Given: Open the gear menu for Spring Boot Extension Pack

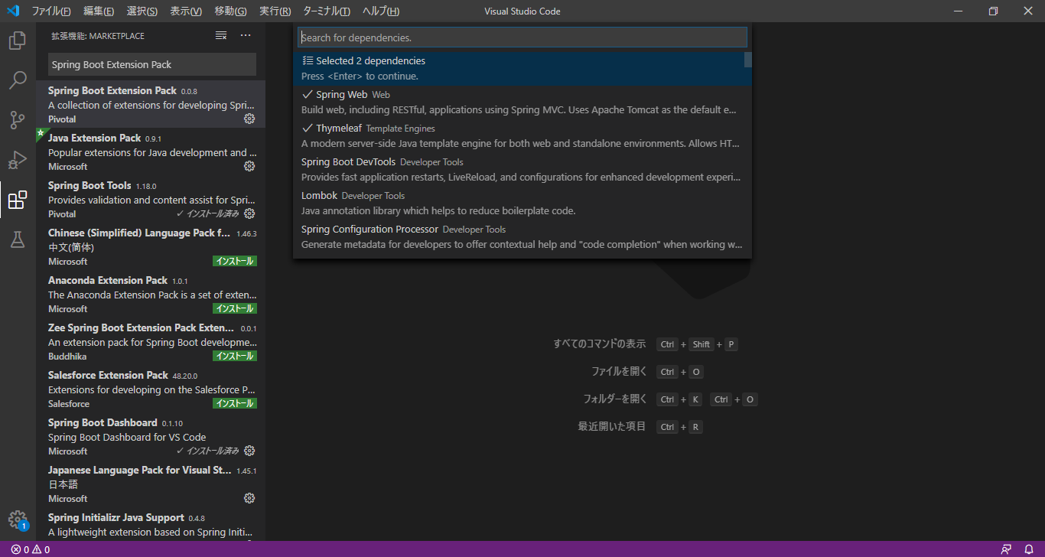Looking at the screenshot, I should click(x=249, y=119).
